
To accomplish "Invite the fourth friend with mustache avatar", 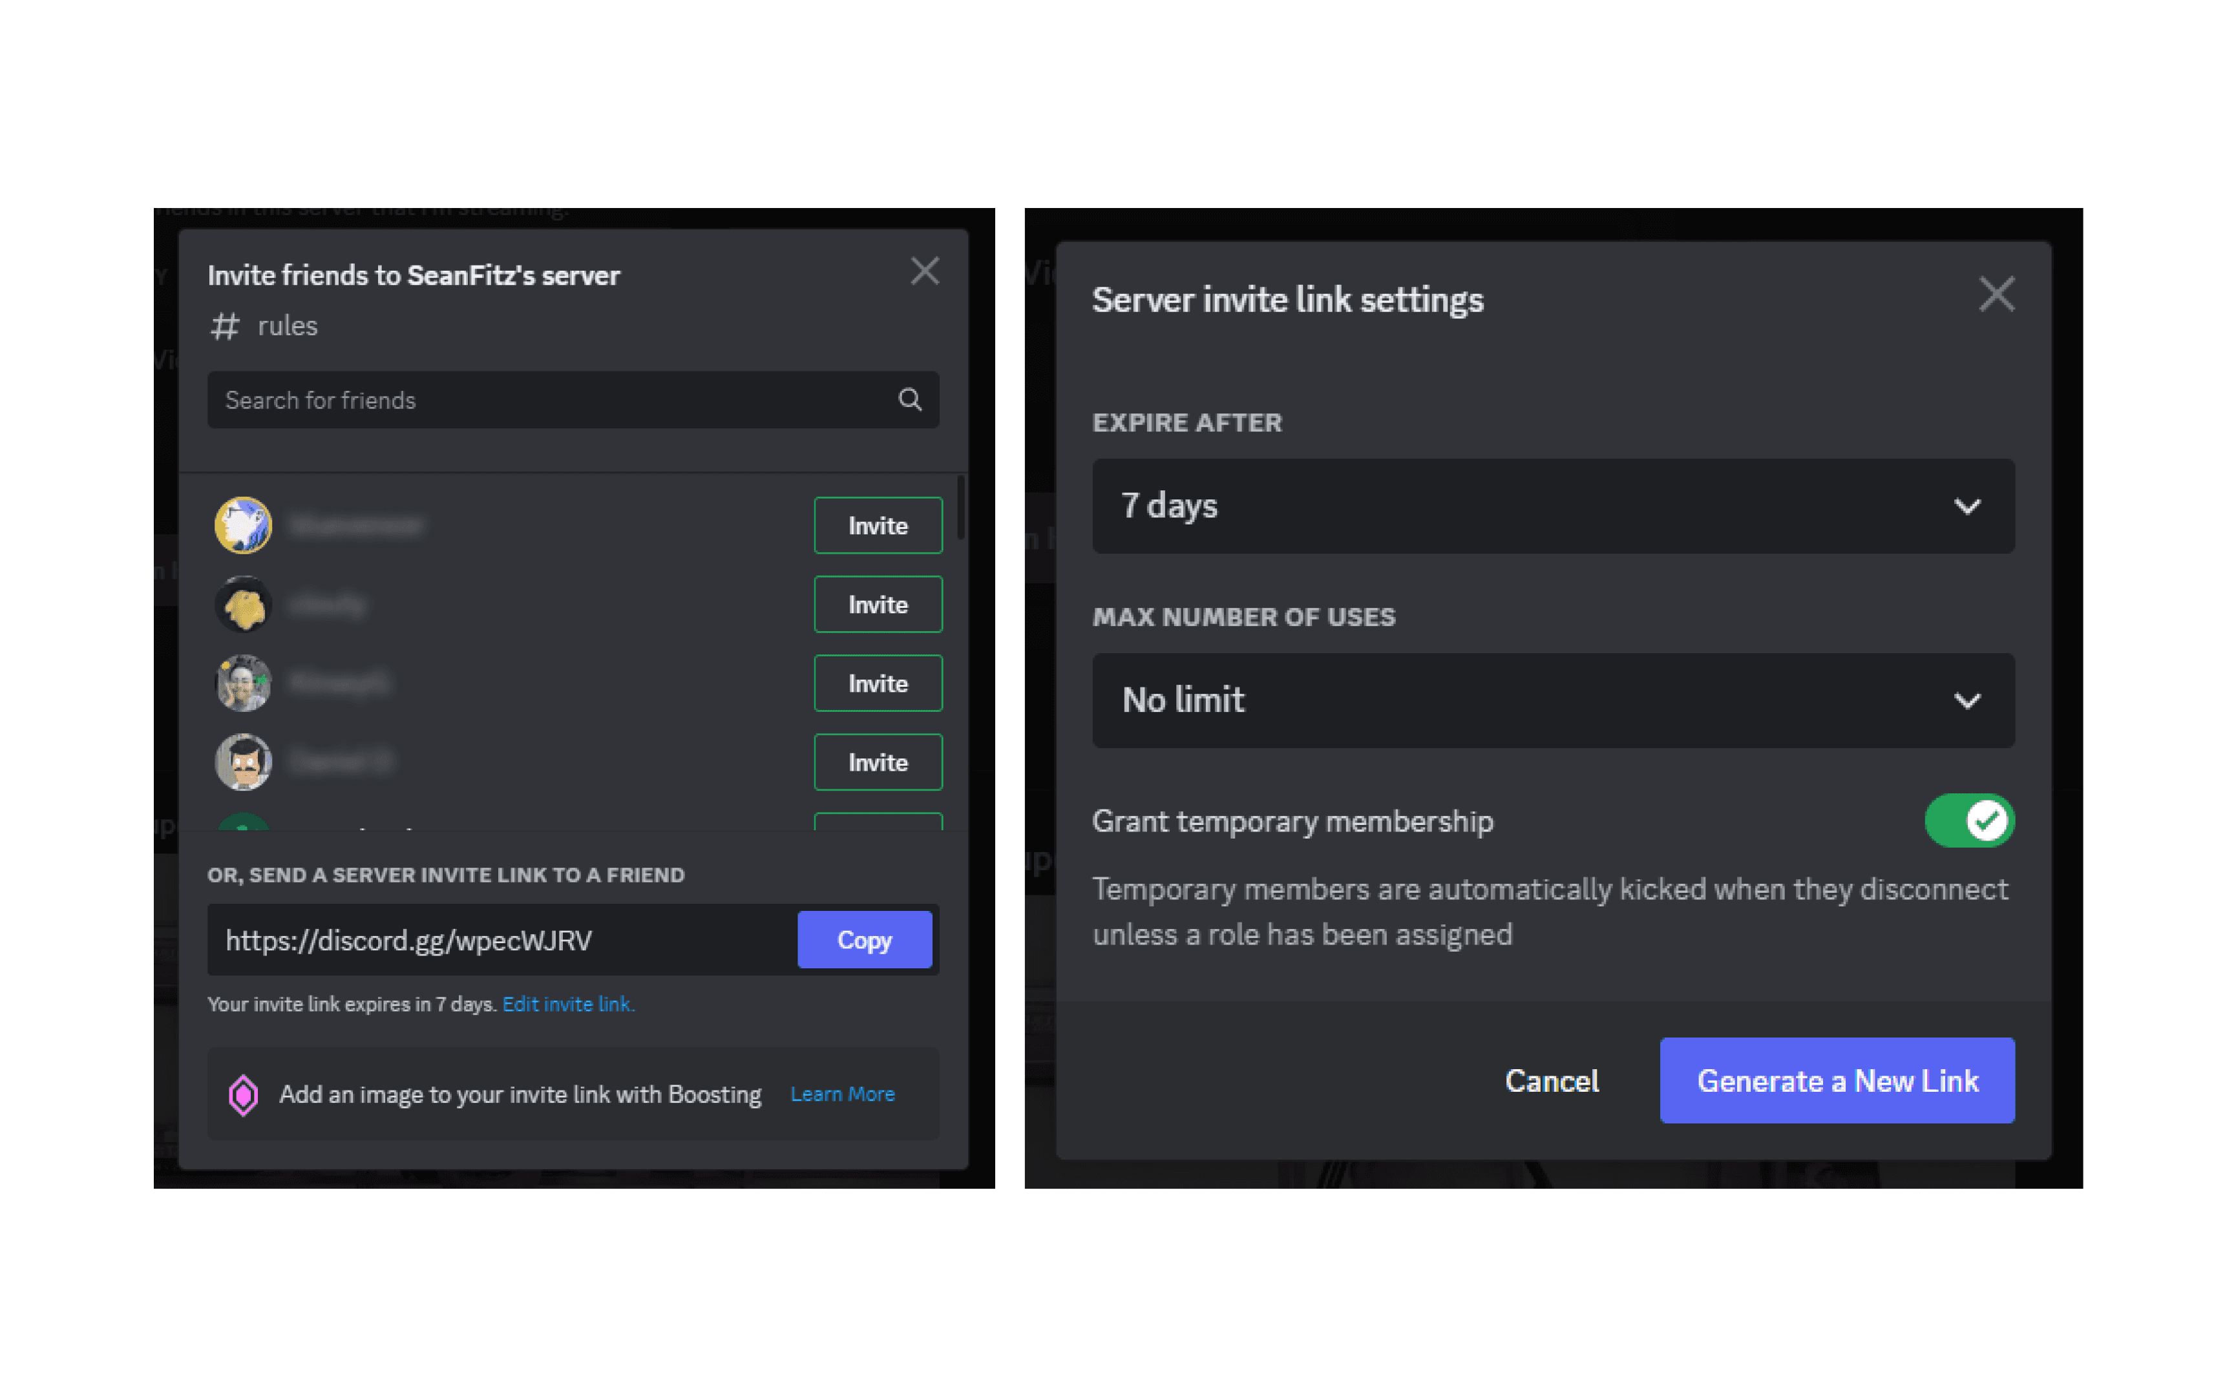I will click(878, 762).
